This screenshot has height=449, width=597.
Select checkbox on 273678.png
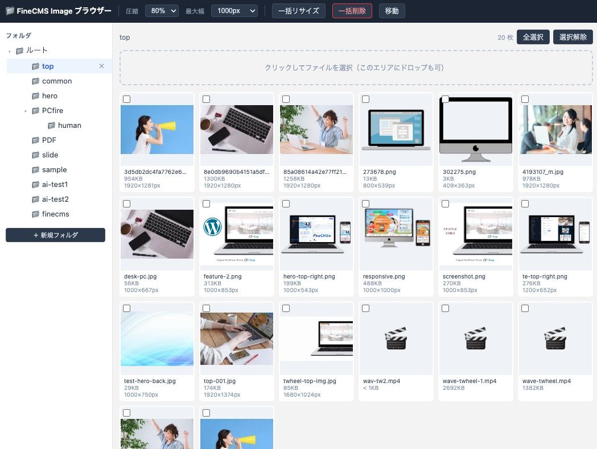coord(365,99)
